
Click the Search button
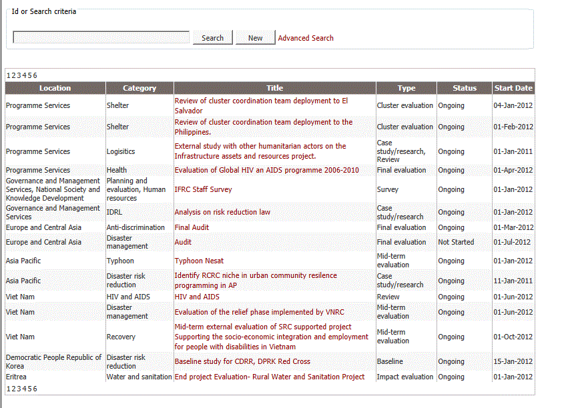click(213, 37)
